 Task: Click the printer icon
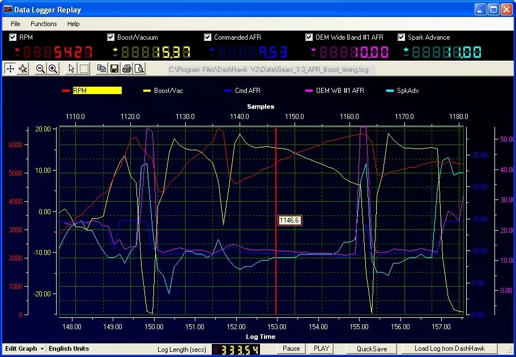pyautogui.click(x=126, y=69)
